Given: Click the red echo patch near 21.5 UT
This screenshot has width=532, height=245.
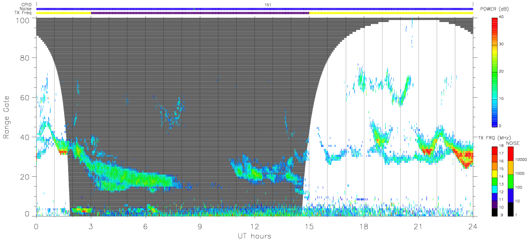Looking at the screenshot, I should 428,151.
